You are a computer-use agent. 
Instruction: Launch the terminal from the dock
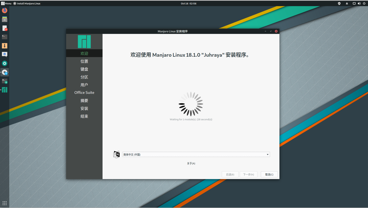5,37
